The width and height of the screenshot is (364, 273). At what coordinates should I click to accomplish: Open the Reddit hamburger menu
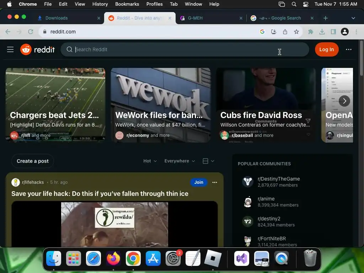pyautogui.click(x=10, y=49)
